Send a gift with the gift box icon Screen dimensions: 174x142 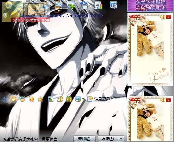tap(69, 99)
